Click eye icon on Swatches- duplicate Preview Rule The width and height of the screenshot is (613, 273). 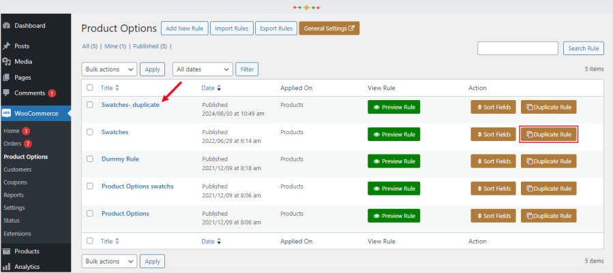pyautogui.click(x=376, y=107)
